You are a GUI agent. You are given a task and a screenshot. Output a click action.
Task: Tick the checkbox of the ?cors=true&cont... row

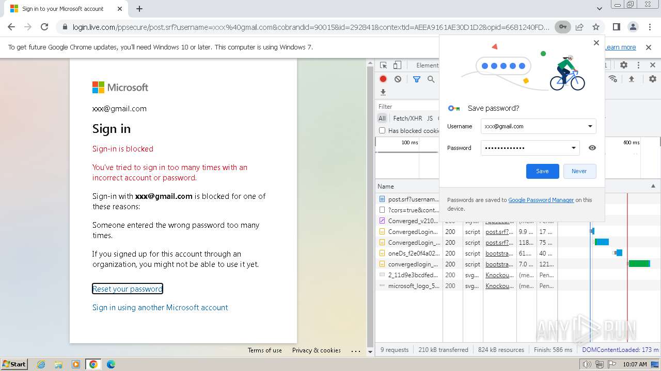click(382, 210)
